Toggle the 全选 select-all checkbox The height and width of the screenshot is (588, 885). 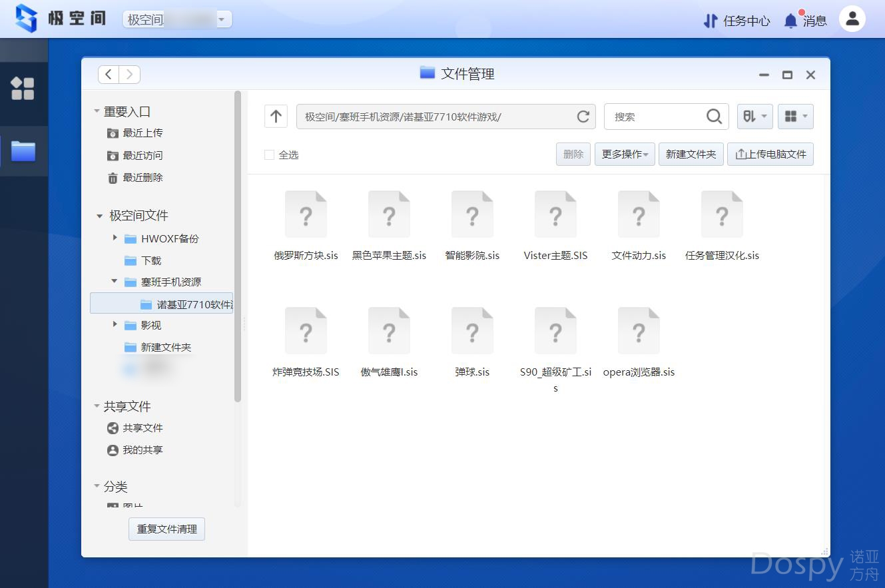[x=269, y=154]
